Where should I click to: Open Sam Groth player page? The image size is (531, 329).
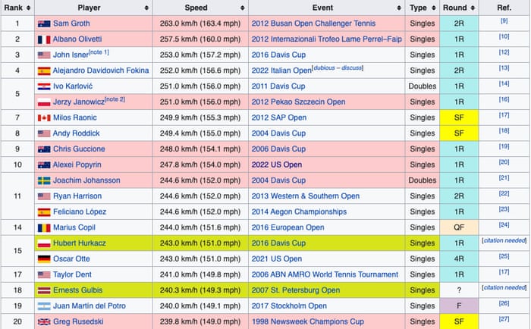(x=71, y=23)
